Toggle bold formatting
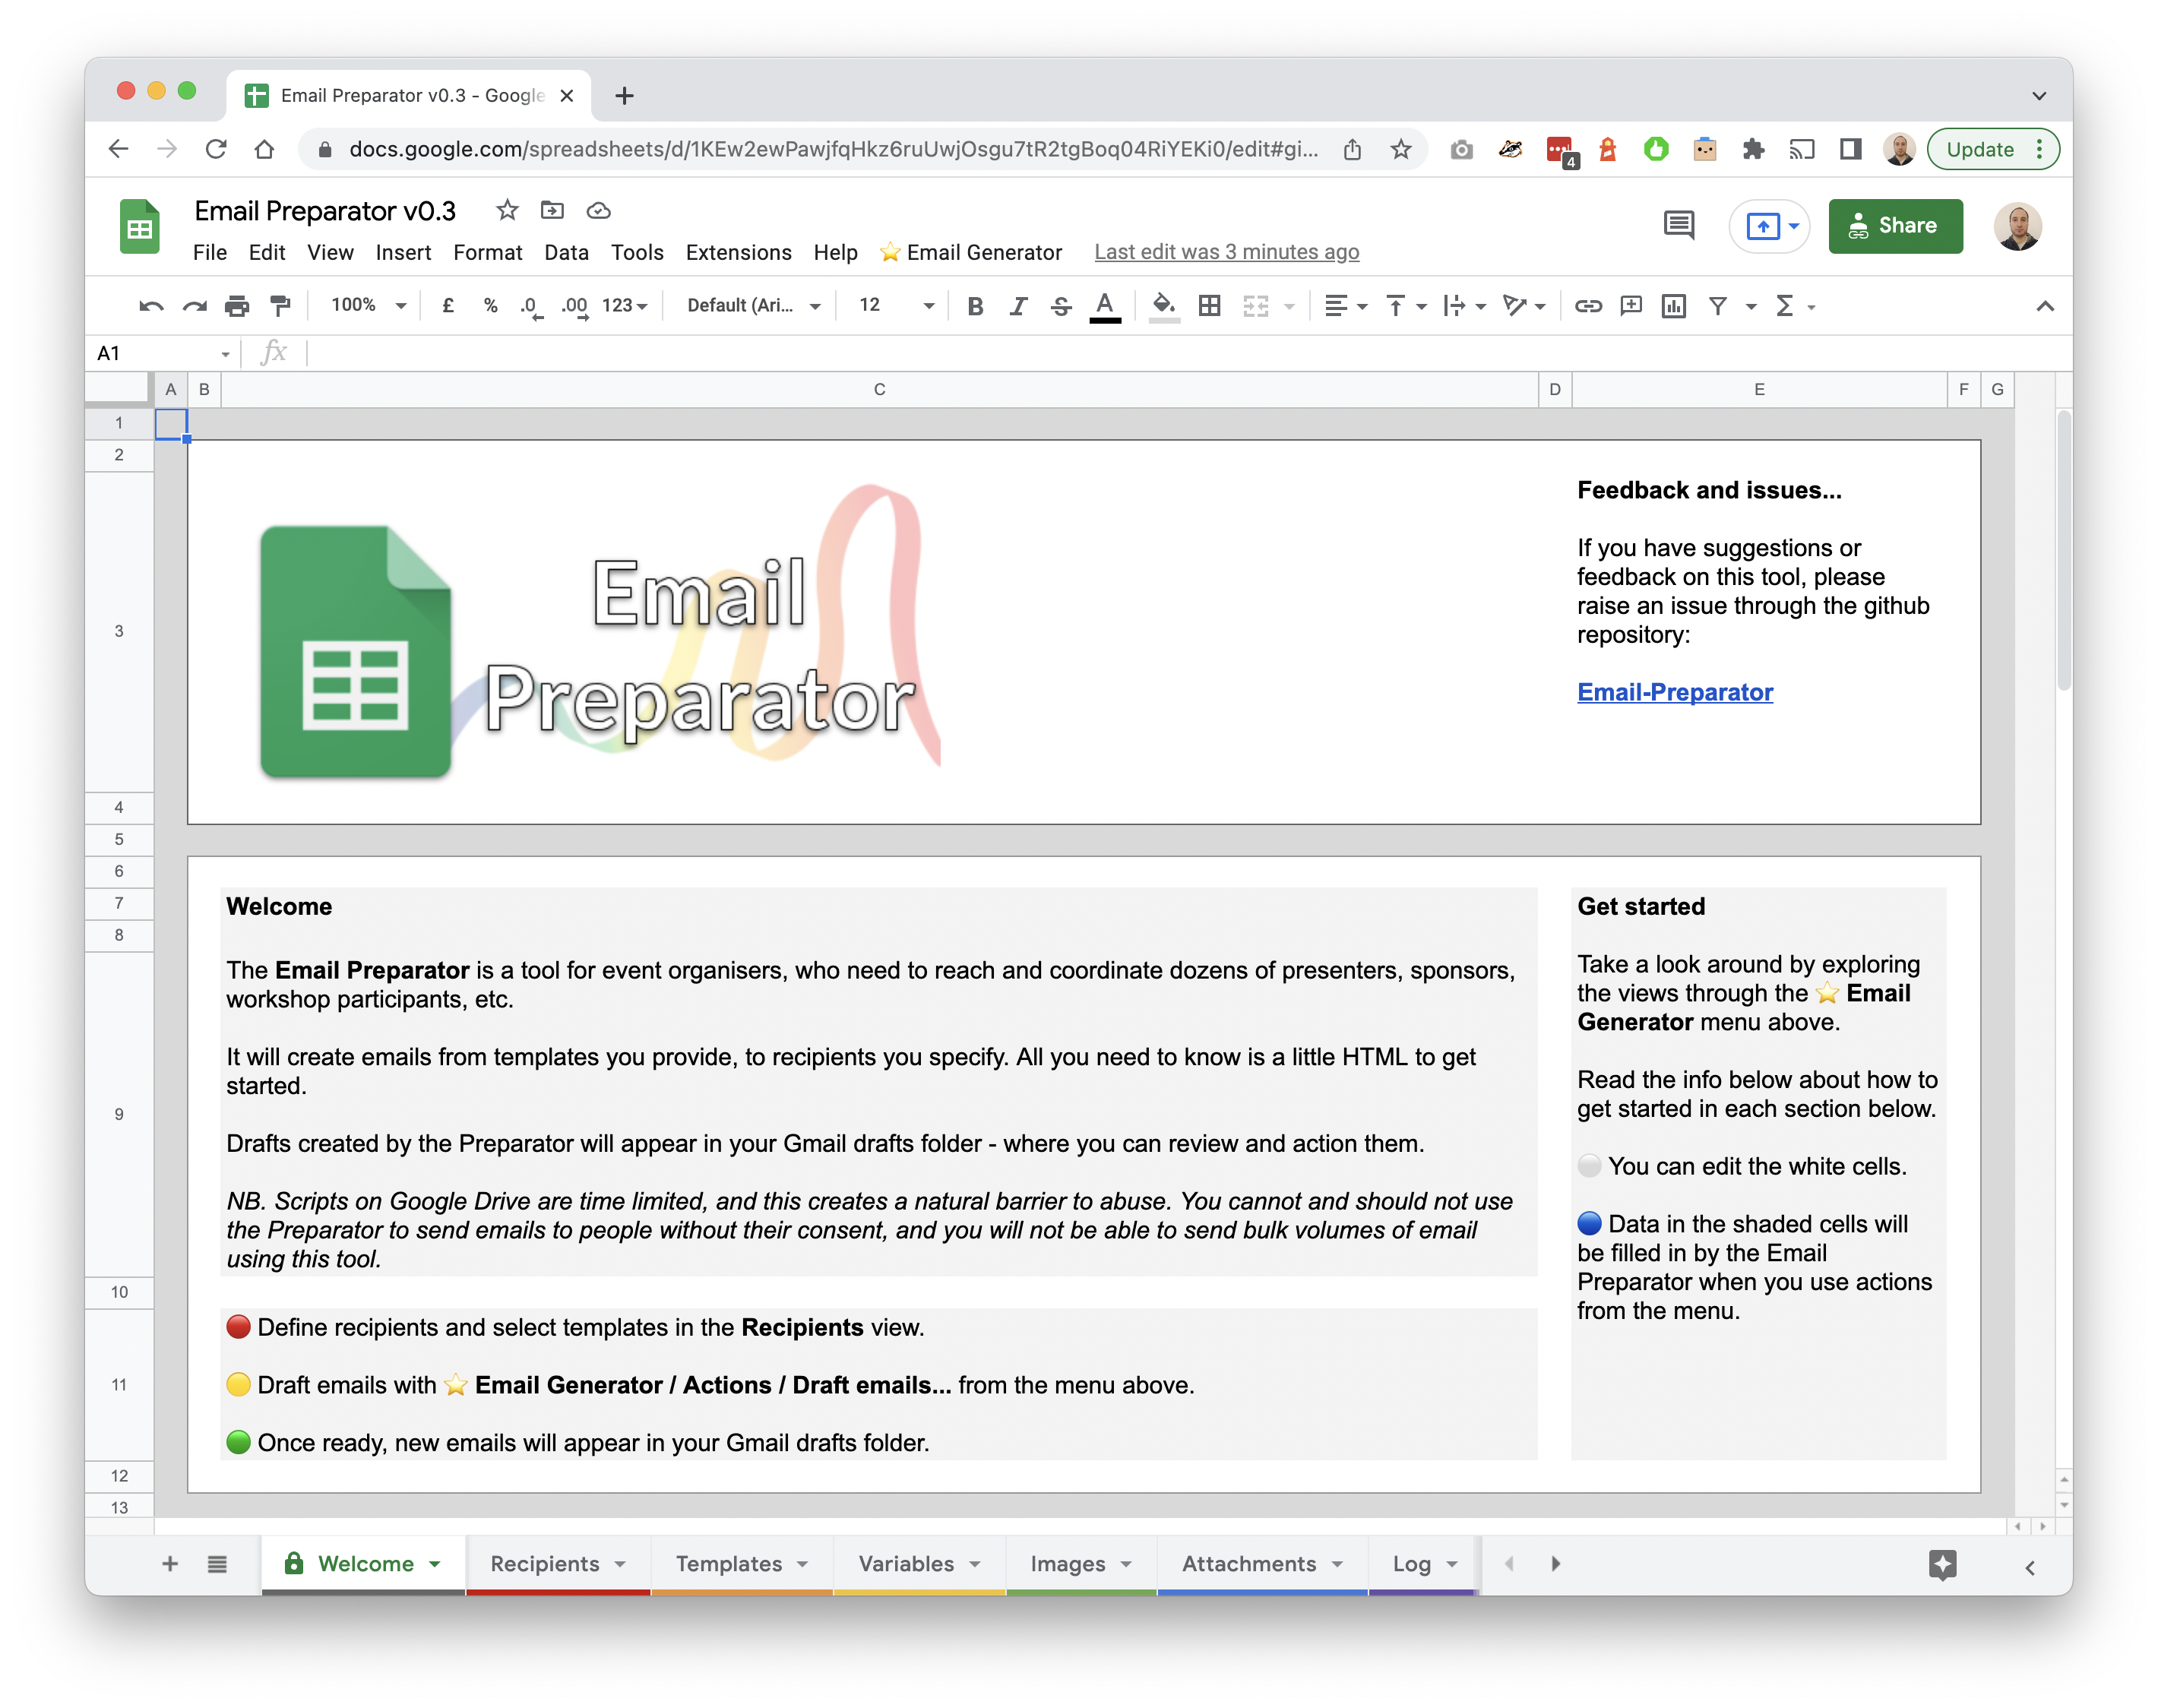 975,306
